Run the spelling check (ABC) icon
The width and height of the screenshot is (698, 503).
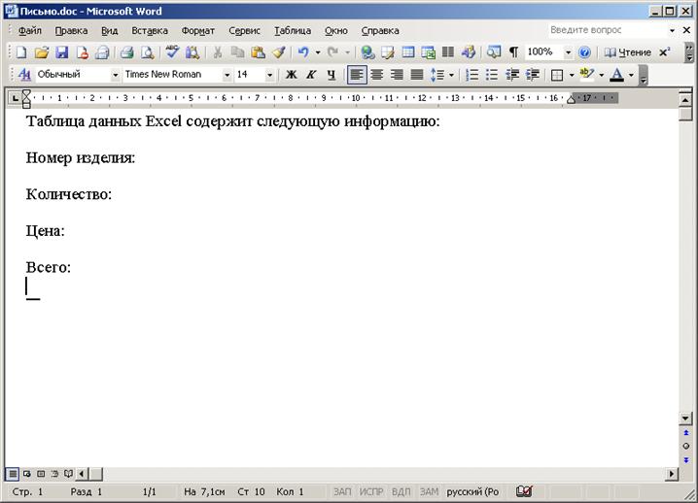click(x=172, y=52)
